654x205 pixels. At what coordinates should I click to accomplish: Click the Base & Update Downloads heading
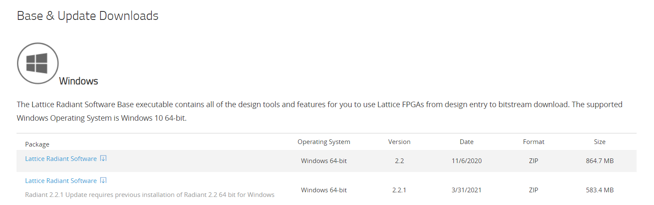coord(87,16)
